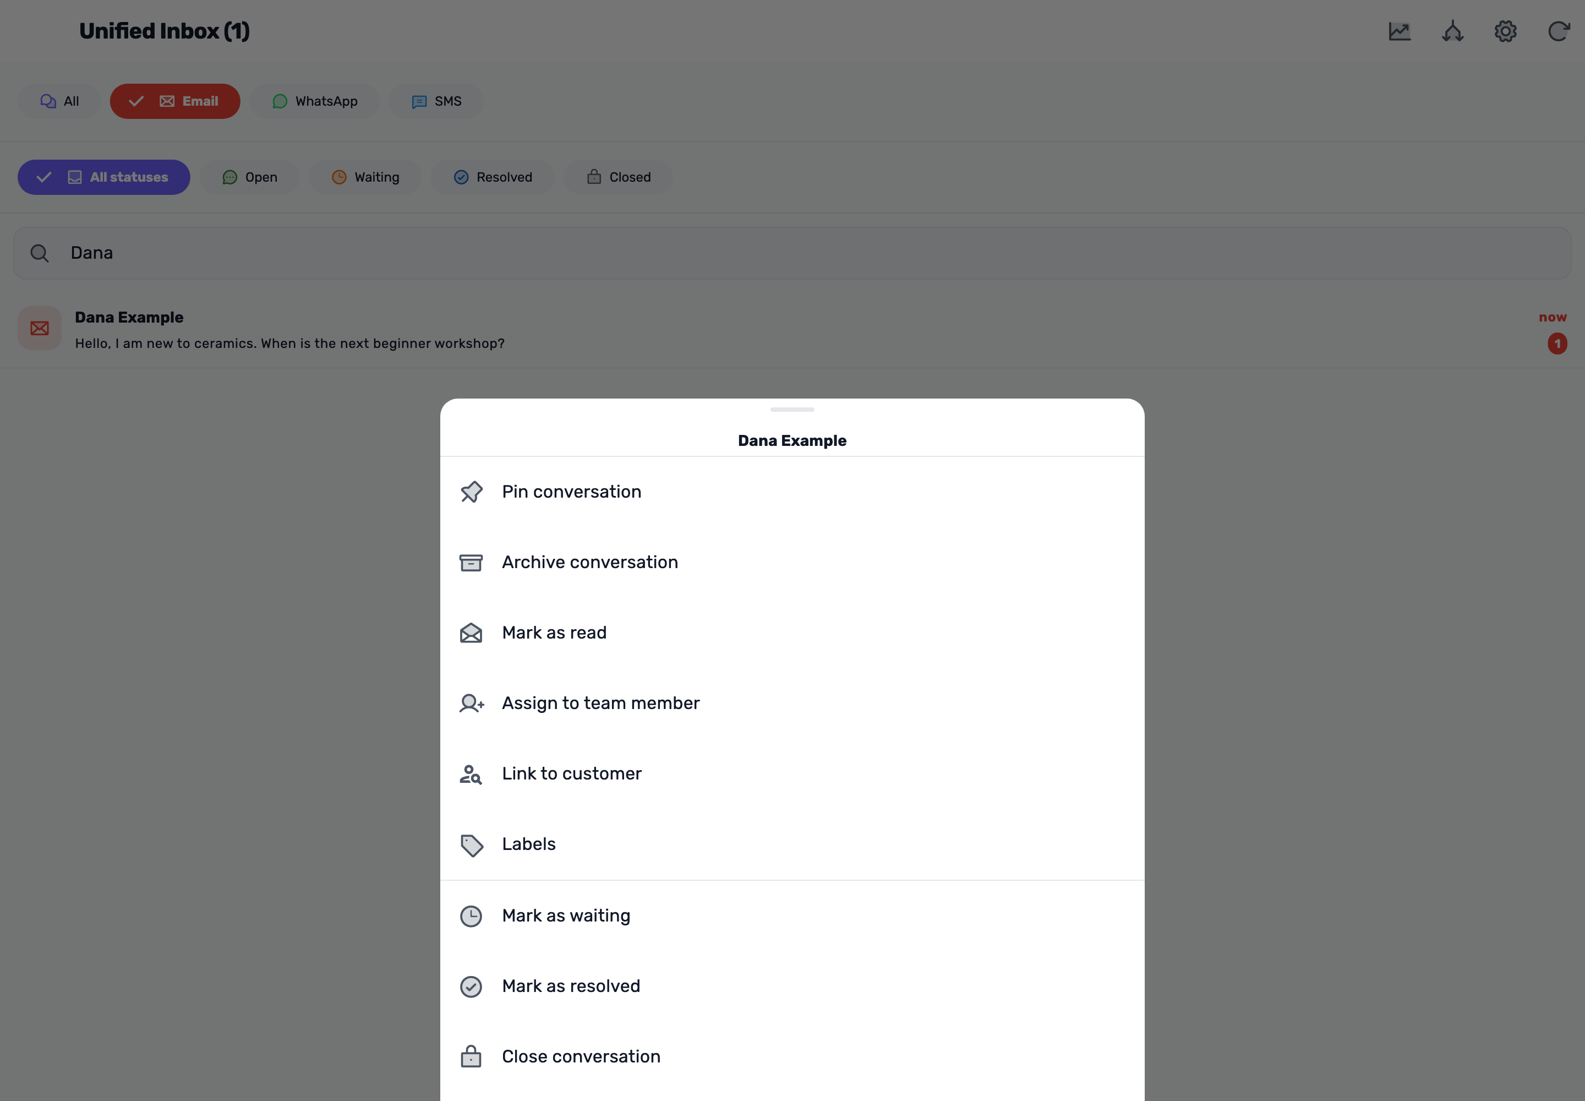Screen dimensions: 1585x1101
Task: Click the Dana Example sheet title
Action: pyautogui.click(x=792, y=441)
